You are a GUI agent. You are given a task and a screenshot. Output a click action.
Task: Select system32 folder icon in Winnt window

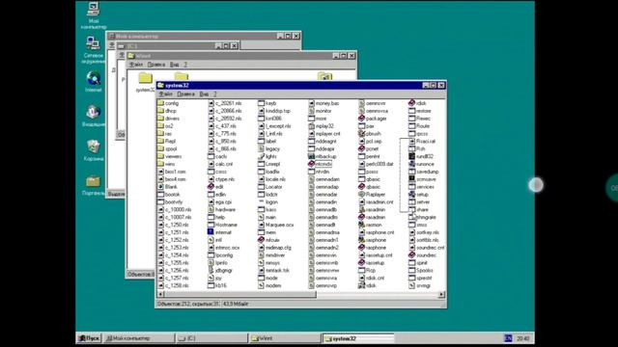click(x=145, y=82)
